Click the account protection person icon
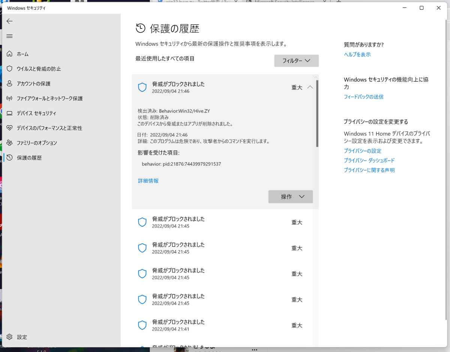The height and width of the screenshot is (352, 450). [10, 84]
